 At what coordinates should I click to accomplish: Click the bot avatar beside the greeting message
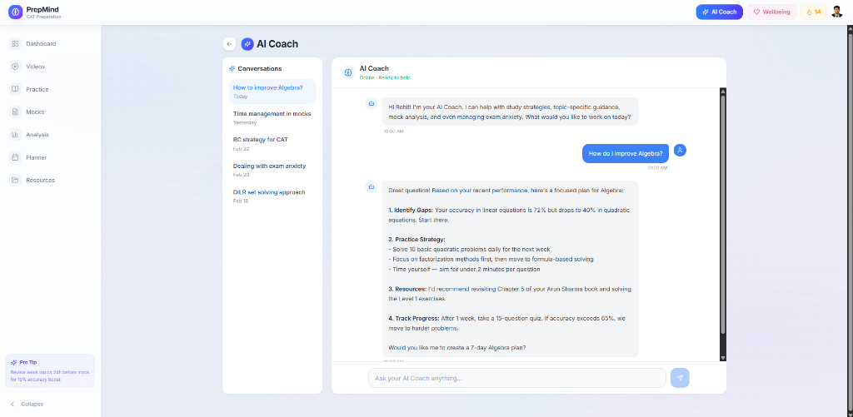click(x=372, y=103)
